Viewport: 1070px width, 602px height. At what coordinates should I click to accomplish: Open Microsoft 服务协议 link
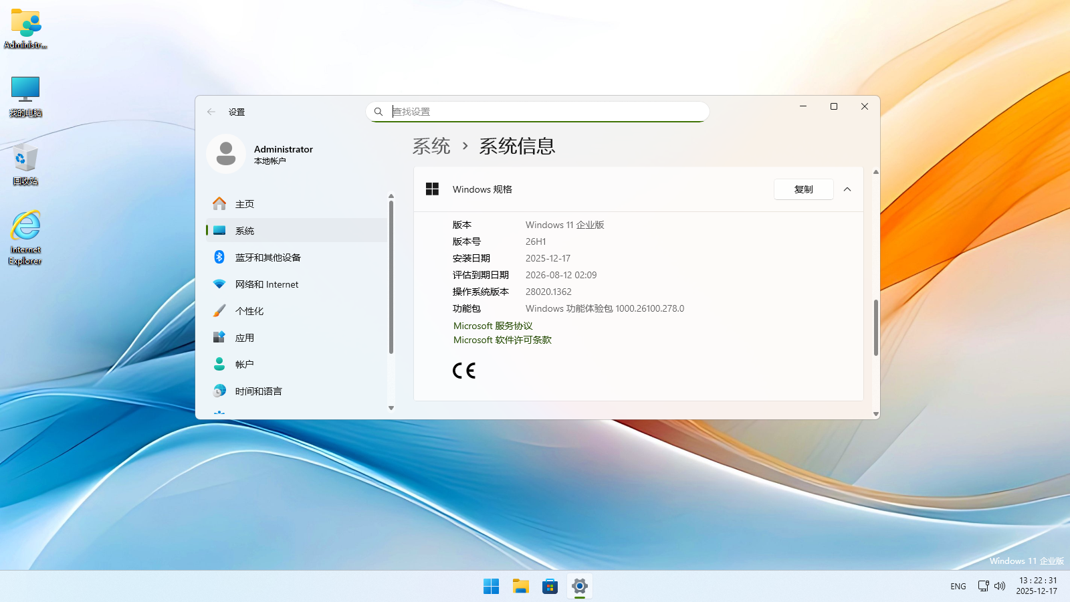(x=493, y=326)
